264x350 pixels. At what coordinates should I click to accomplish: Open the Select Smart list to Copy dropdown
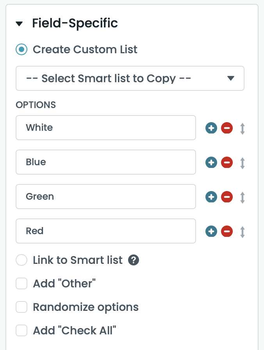pos(130,78)
